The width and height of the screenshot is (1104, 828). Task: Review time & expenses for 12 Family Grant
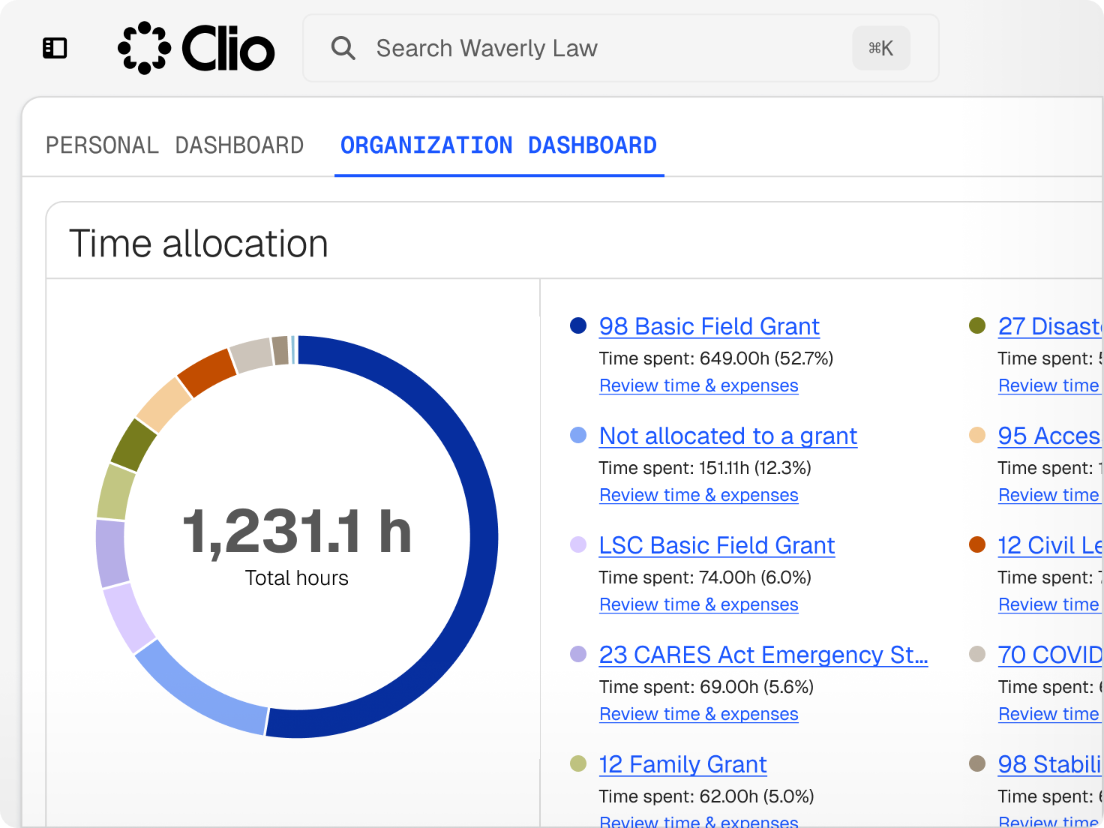699,820
